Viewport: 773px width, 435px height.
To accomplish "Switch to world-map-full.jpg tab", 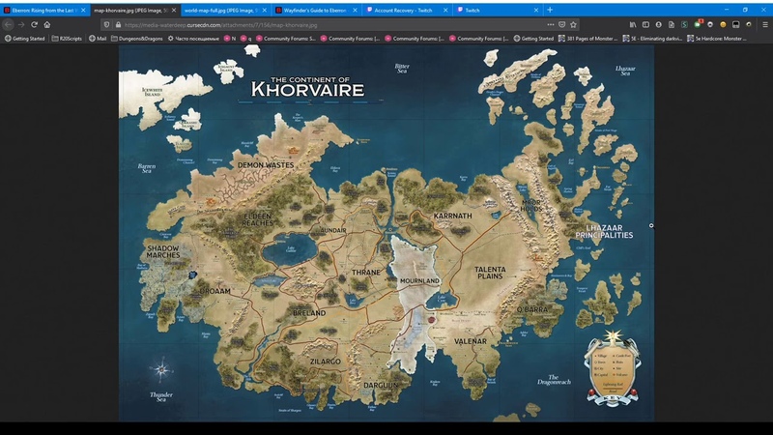I will point(225,10).
